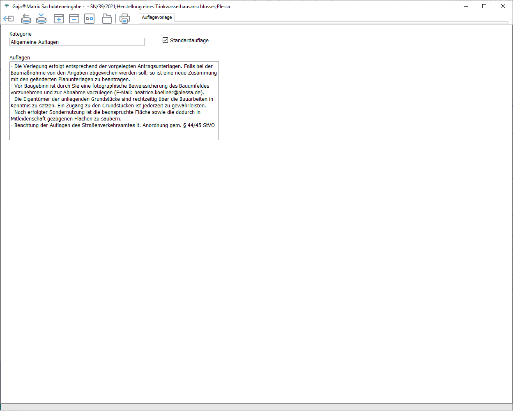This screenshot has width=513, height=411.
Task: Click the save-to-database icon with down arrow
Action: [41, 19]
